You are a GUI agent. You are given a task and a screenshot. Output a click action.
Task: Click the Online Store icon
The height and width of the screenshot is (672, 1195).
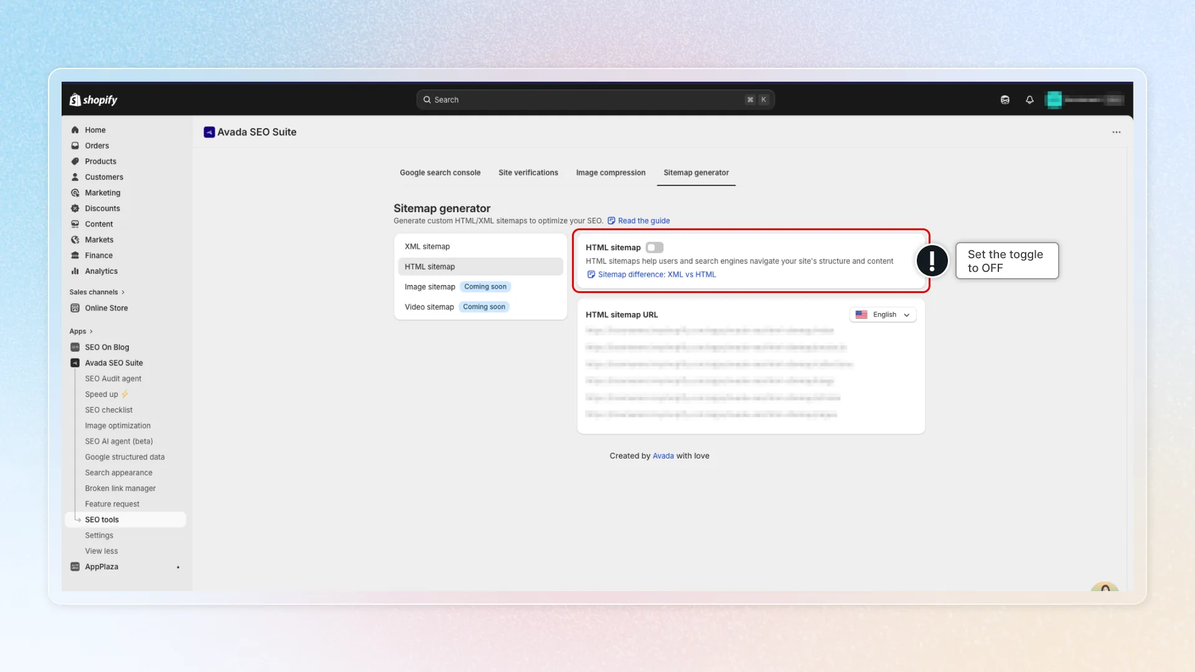pyautogui.click(x=75, y=308)
